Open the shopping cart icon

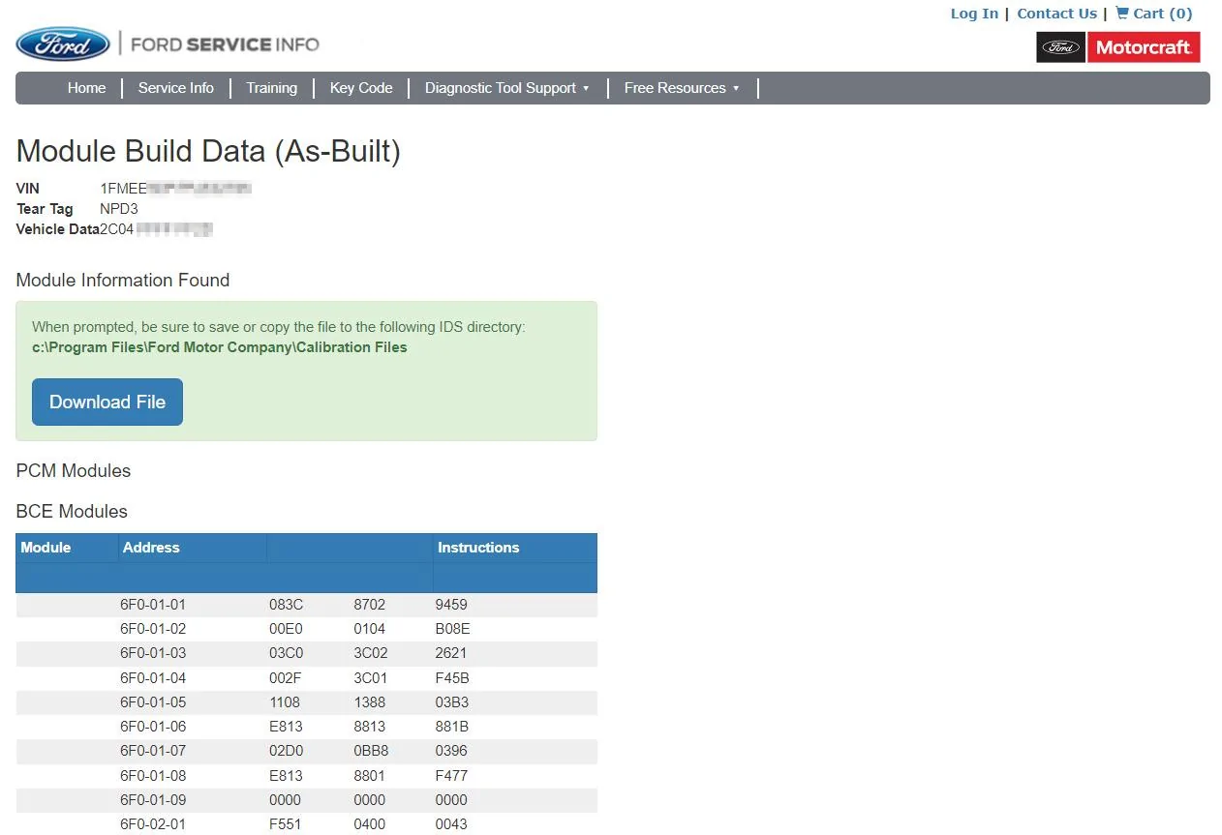pyautogui.click(x=1122, y=13)
